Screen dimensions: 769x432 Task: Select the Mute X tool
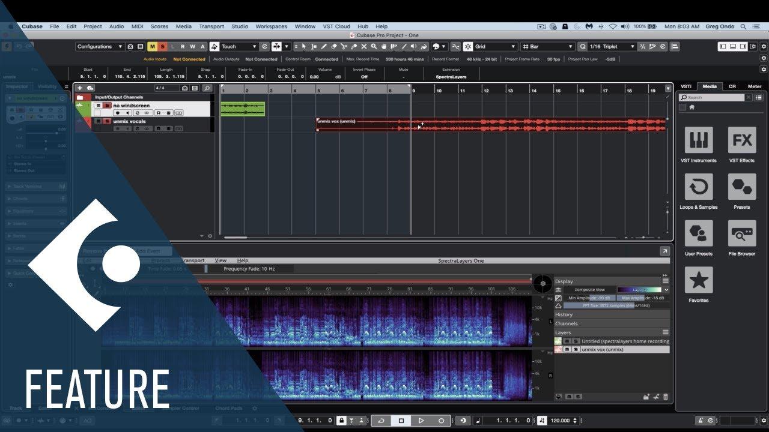tap(364, 46)
